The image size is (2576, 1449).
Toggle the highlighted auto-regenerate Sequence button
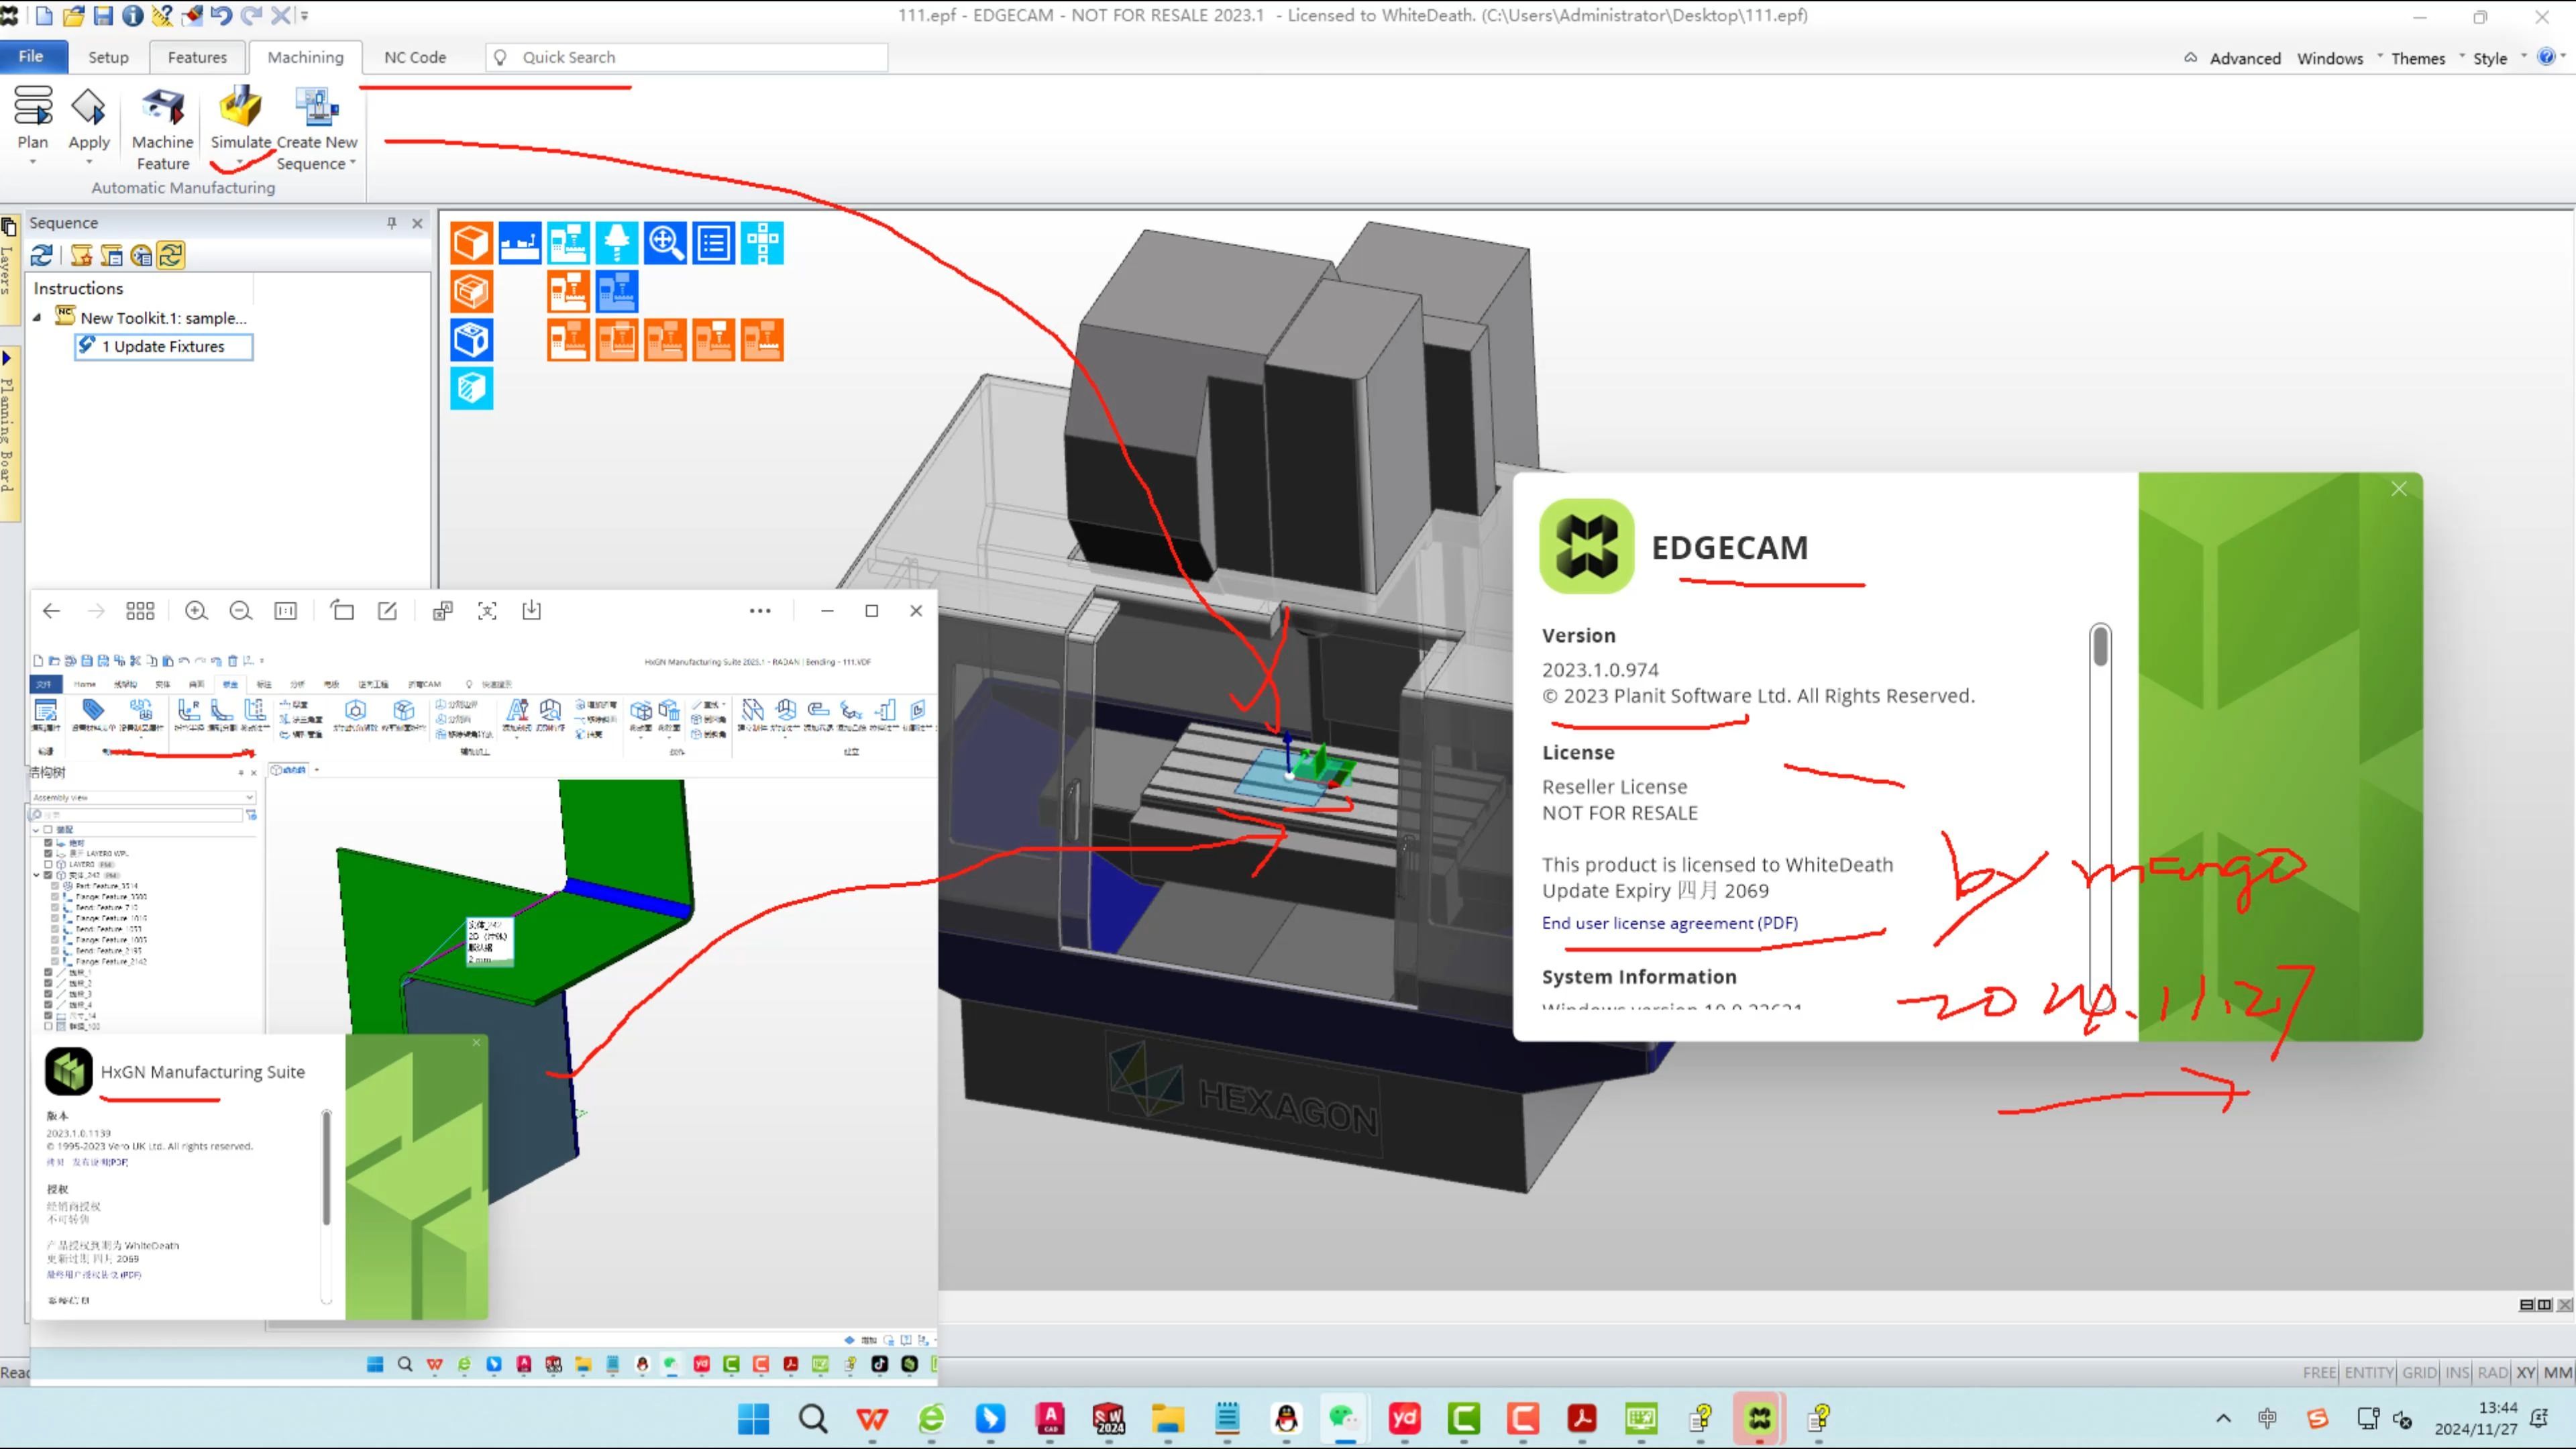171,256
